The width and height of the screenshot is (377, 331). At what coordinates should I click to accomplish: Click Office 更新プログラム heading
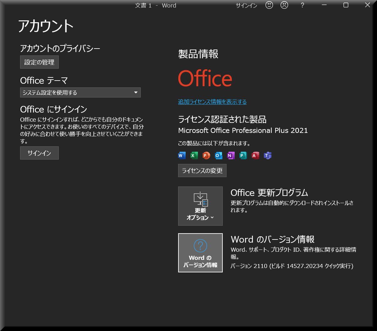tap(269, 192)
